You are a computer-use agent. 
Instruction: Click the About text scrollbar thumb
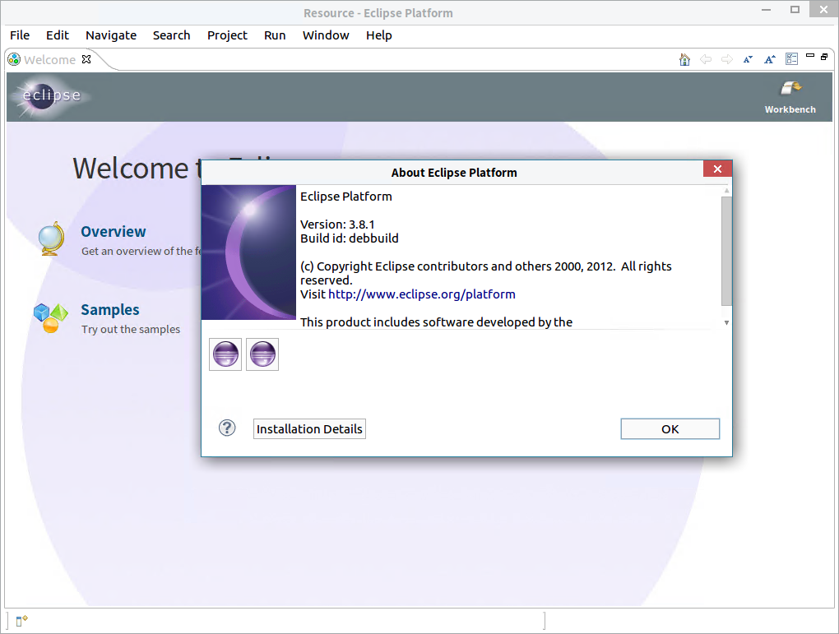726,252
